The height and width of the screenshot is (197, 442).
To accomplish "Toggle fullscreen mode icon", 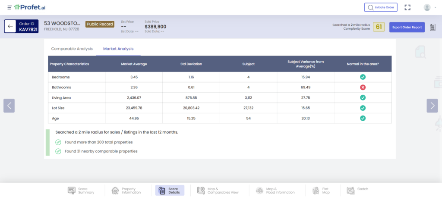I will 407,7.
